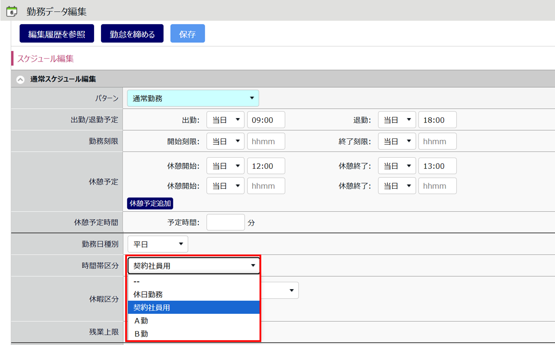
Task: Choose Ｂ勤 in the 時間帯区分 list
Action: tap(141, 334)
